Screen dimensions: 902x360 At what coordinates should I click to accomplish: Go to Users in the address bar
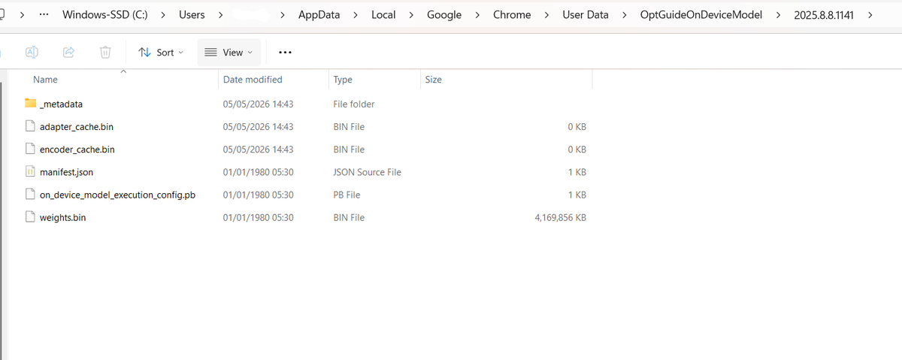192,15
